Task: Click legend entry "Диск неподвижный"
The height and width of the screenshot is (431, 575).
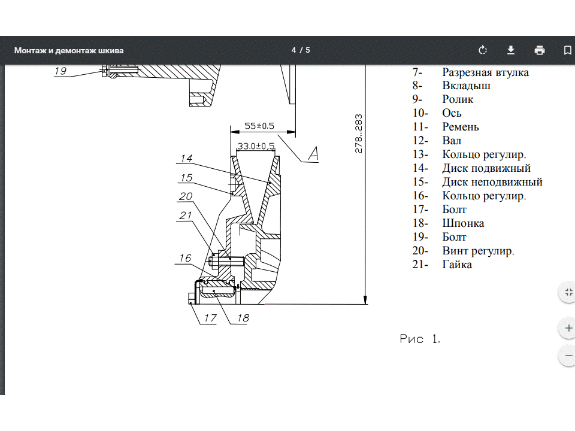Action: click(x=492, y=182)
